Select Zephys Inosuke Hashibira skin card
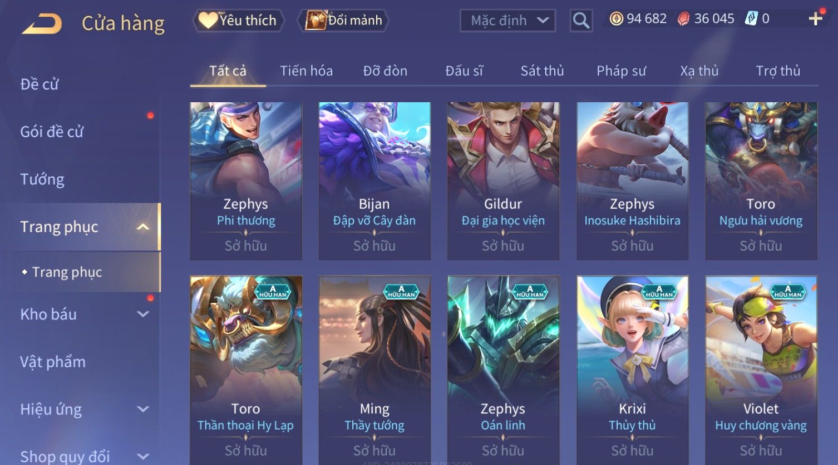 [632, 181]
